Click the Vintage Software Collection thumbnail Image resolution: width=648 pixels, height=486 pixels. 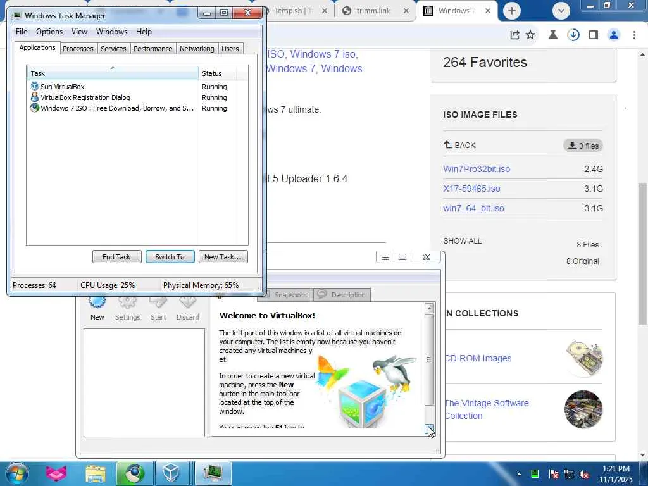[583, 409]
